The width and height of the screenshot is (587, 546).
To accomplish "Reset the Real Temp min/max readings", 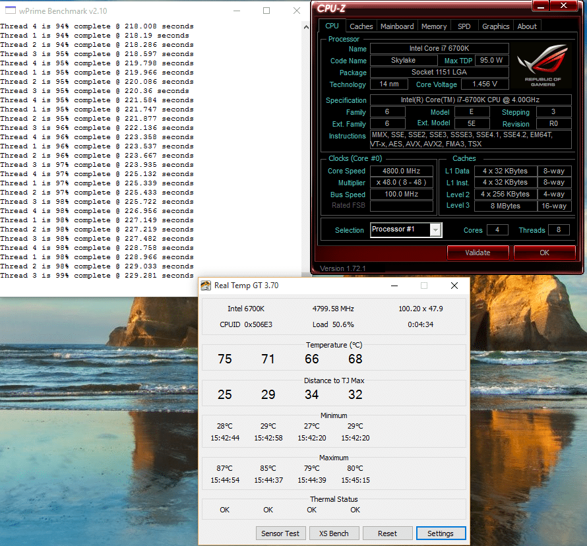I will click(x=387, y=533).
